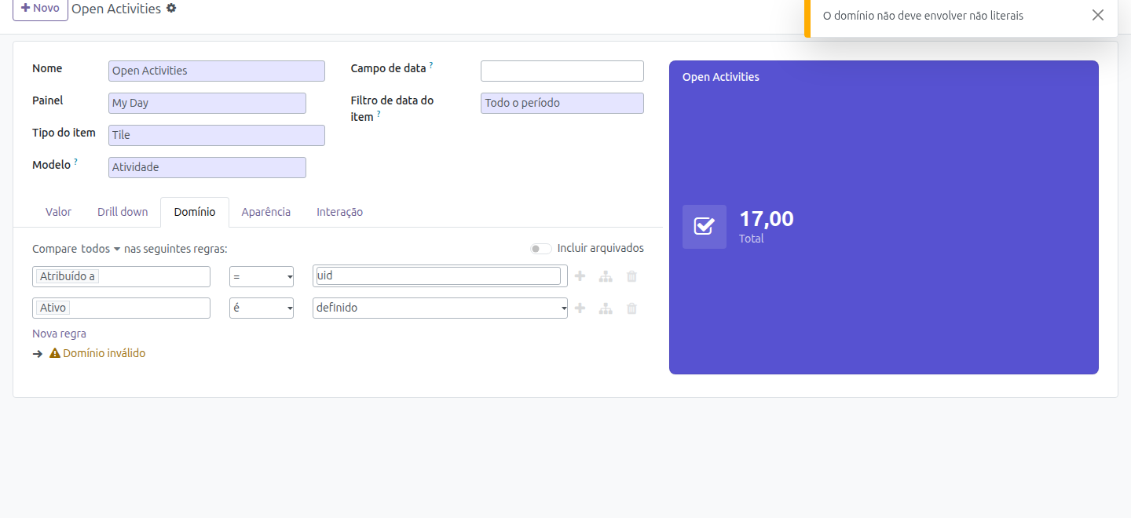
Task: Click the Campo de data input field
Action: click(x=562, y=71)
